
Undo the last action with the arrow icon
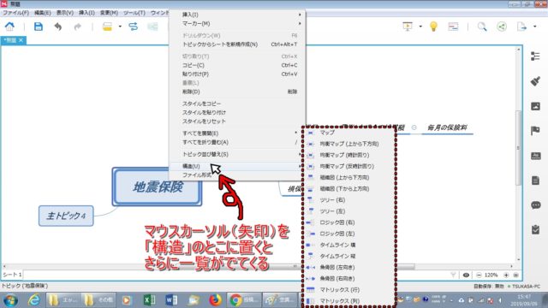(58, 27)
